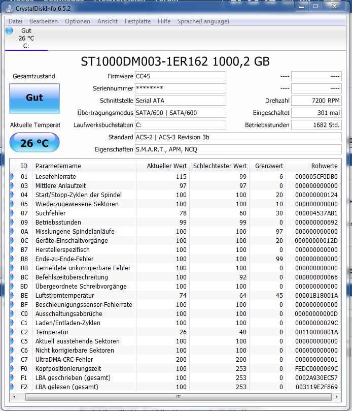Select the Ausschaltungsabbrüche row
352x411 pixels.
(175, 314)
